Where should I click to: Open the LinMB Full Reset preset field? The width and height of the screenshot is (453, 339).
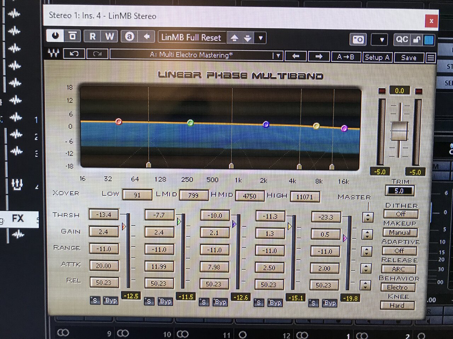[x=191, y=37]
